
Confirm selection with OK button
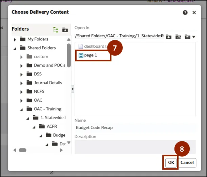[171, 162]
